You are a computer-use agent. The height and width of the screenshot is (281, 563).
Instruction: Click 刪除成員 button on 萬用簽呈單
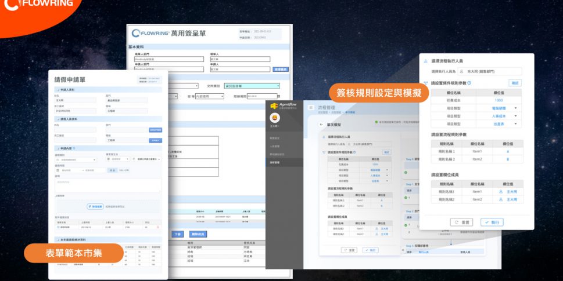[198, 234]
